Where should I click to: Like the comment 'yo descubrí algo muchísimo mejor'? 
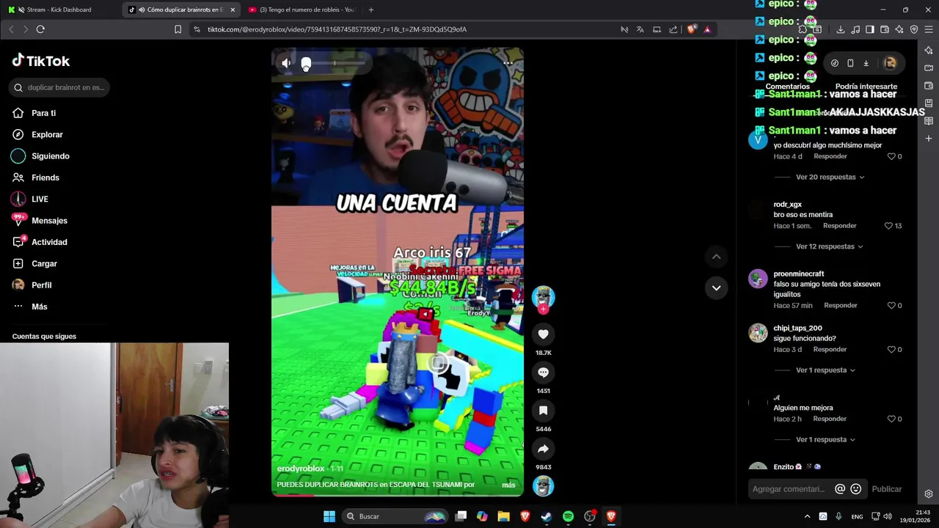point(891,156)
